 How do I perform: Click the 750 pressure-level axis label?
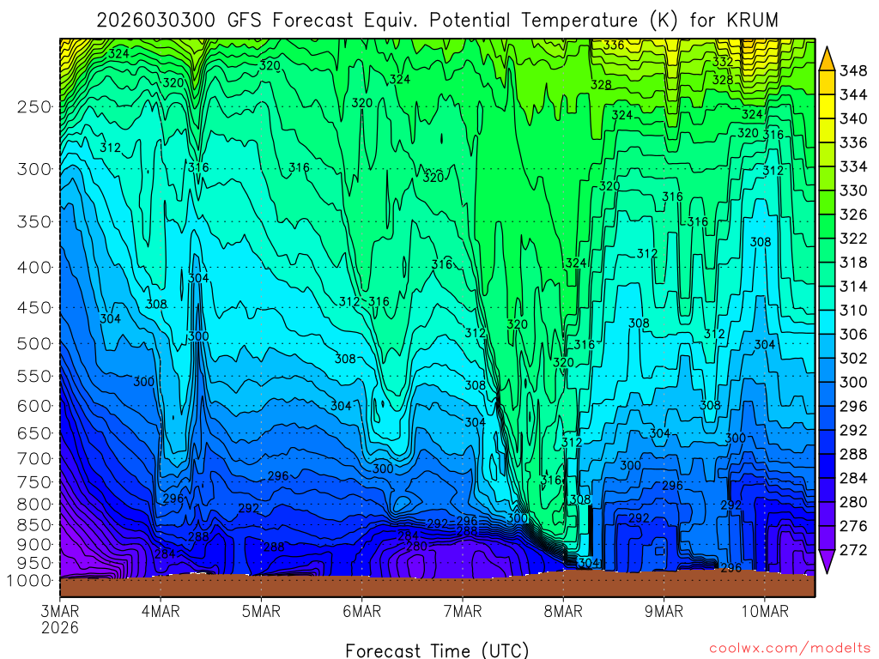click(34, 482)
